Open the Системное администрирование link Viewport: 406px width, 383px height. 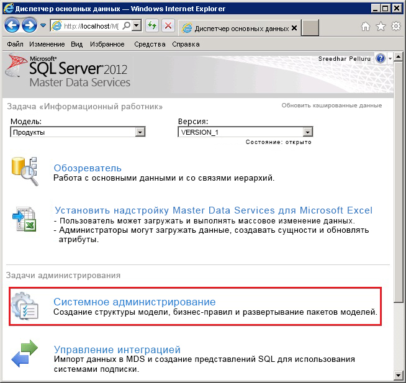pyautogui.click(x=135, y=302)
